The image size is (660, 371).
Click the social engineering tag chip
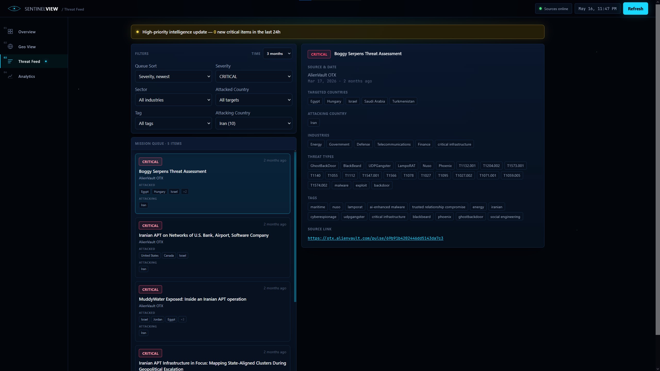(505, 217)
